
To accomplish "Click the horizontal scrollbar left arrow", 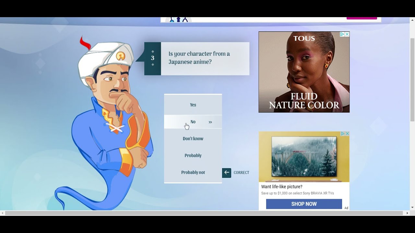I will (3, 213).
